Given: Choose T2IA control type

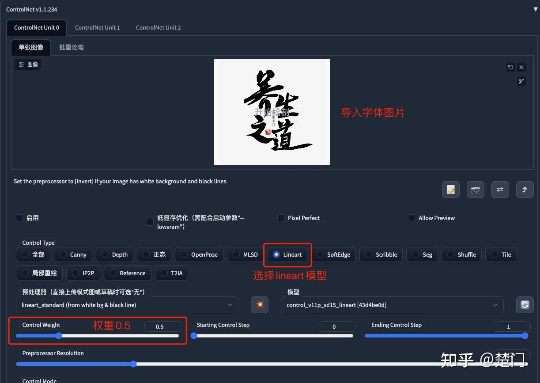Looking at the screenshot, I should coord(171,273).
